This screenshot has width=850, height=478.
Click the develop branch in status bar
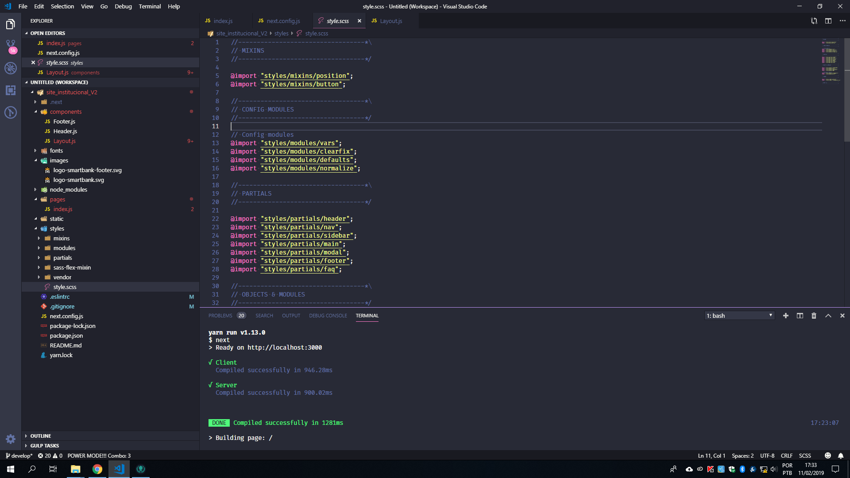click(19, 455)
